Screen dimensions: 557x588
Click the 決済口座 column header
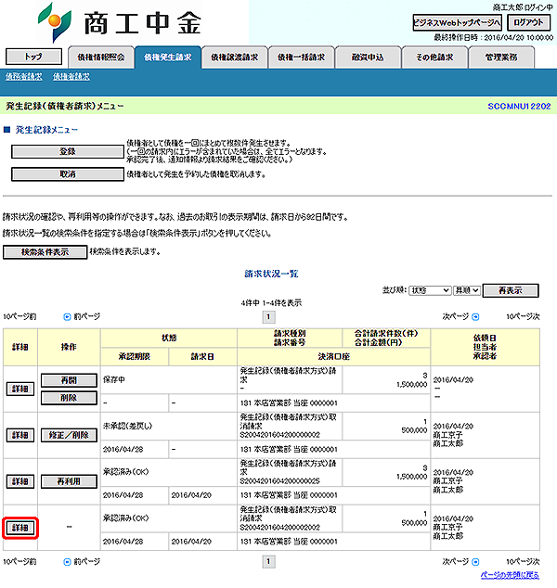click(333, 357)
